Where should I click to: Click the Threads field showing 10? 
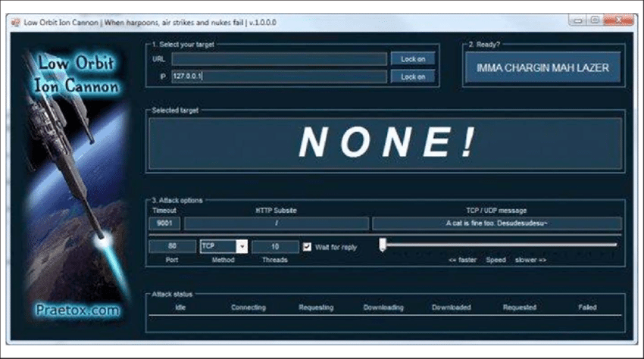(x=275, y=246)
